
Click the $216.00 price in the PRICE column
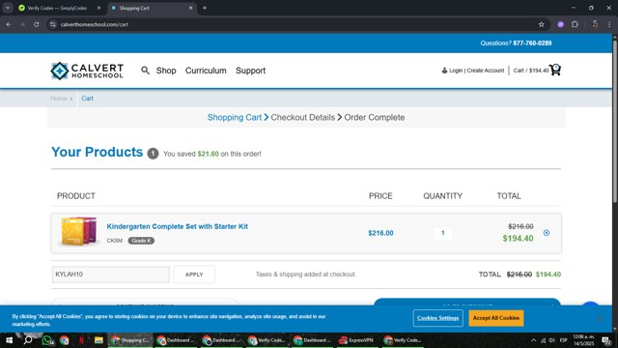pyautogui.click(x=380, y=233)
